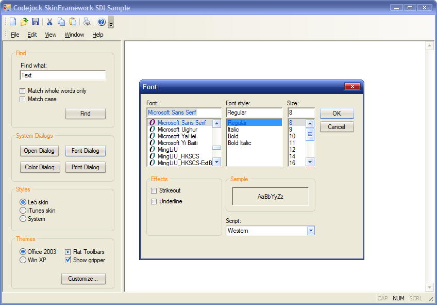Copy using the Copy toolbar icon
This screenshot has width=437, height=305.
(x=61, y=22)
